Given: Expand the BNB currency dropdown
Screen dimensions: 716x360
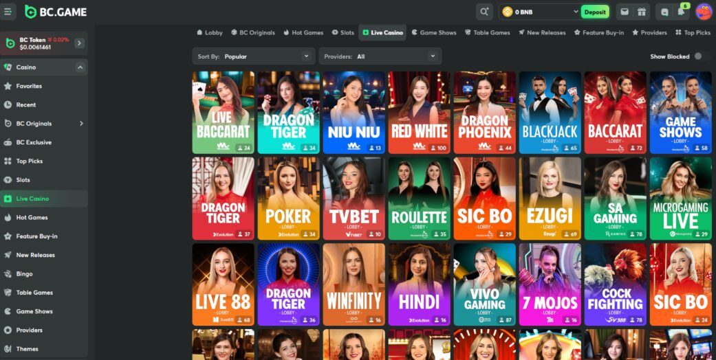Looking at the screenshot, I should (x=576, y=12).
